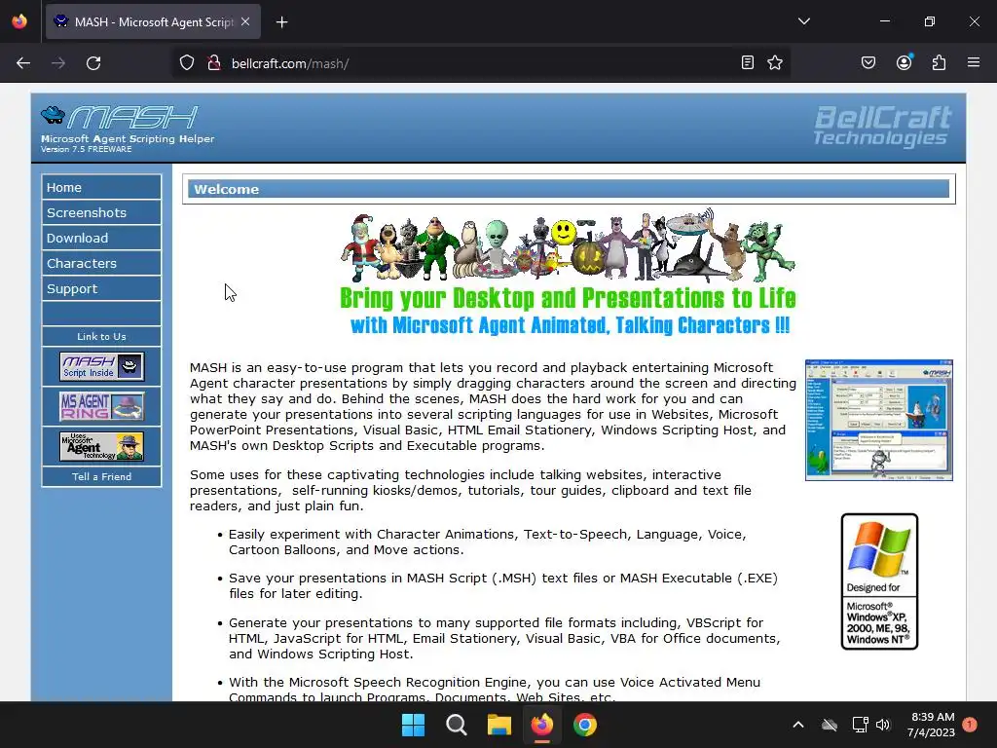Open the Support menu item
Image resolution: width=997 pixels, height=748 pixels.
(101, 288)
